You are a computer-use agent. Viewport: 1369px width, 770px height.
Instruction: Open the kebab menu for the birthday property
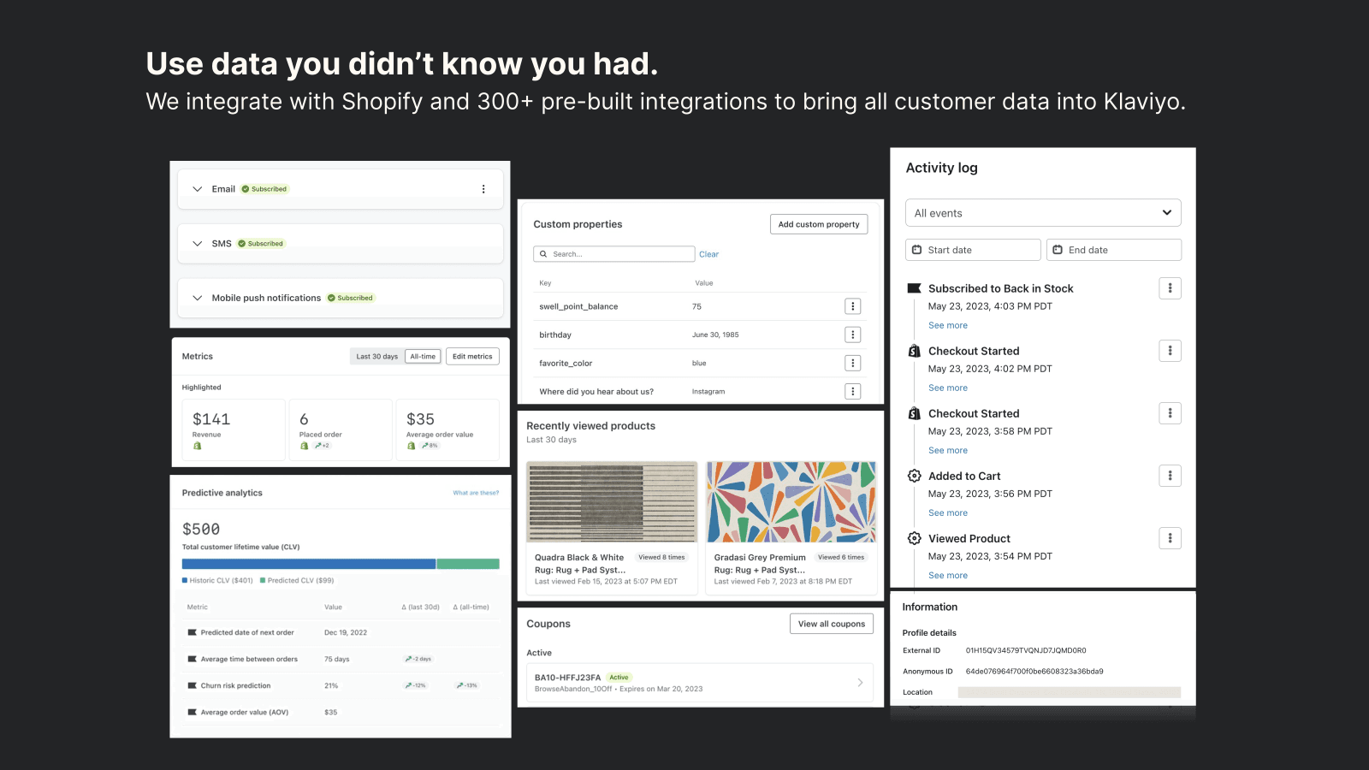(x=852, y=335)
